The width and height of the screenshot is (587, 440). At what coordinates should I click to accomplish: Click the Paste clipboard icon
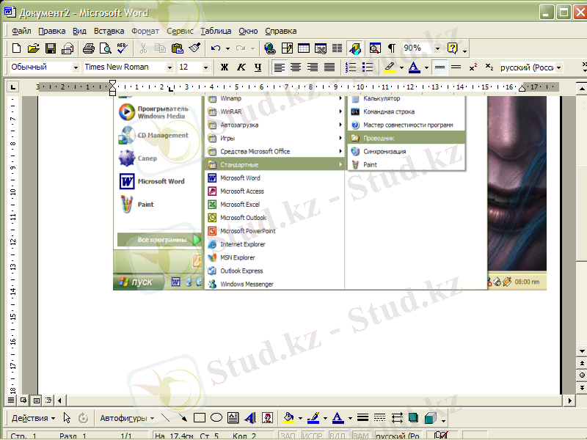[177, 48]
